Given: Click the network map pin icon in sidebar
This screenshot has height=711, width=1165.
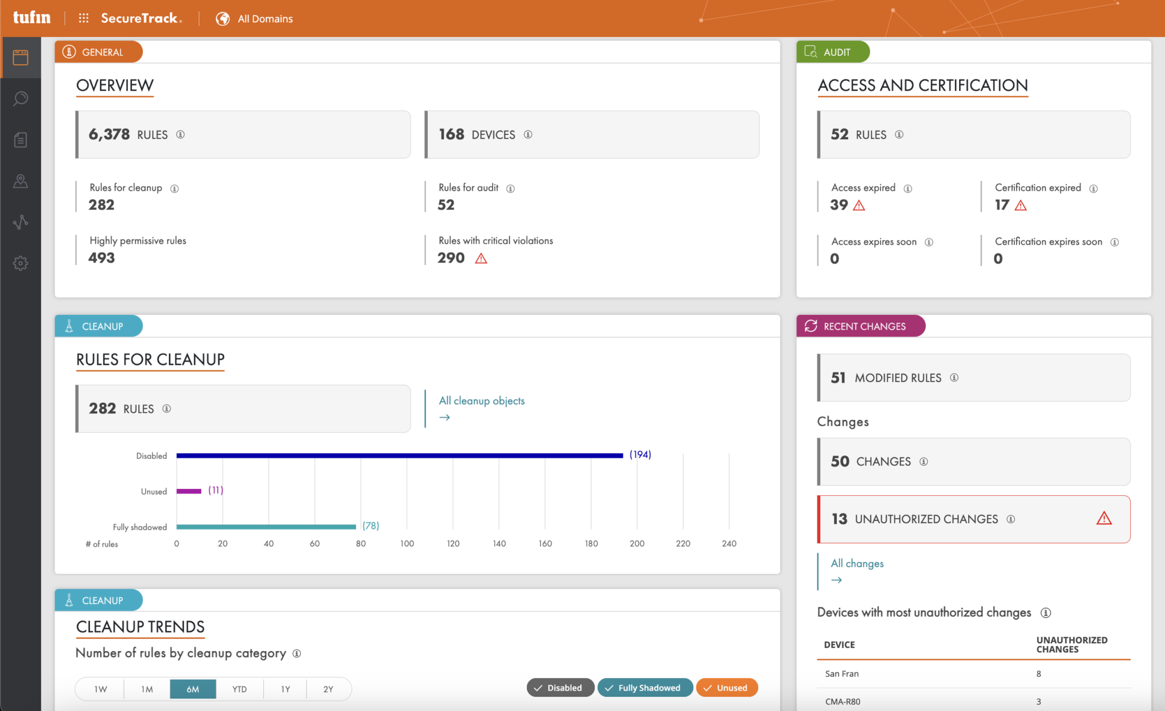Looking at the screenshot, I should click(20, 181).
